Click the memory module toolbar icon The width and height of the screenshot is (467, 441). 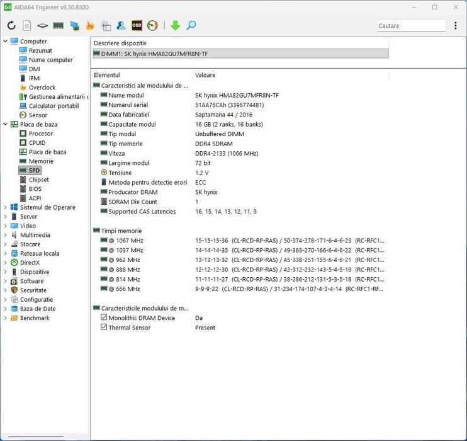pos(58,26)
